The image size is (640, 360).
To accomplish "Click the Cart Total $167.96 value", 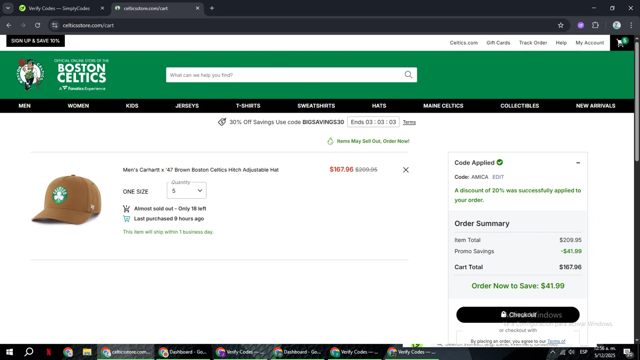I will click(570, 267).
